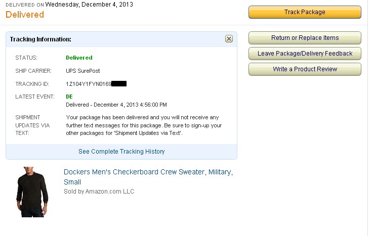Click the green Delivered status text
The width and height of the screenshot is (373, 236).
coord(79,58)
